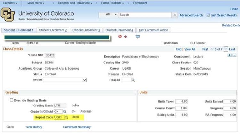
Task: Click the Find link in Class Details
Action: click(179, 49)
